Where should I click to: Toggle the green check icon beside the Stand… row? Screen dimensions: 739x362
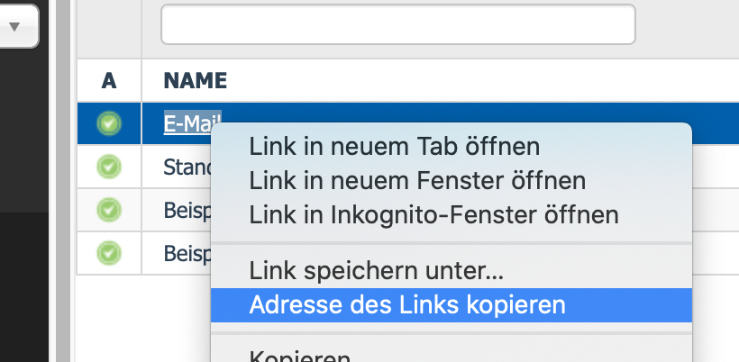point(109,167)
